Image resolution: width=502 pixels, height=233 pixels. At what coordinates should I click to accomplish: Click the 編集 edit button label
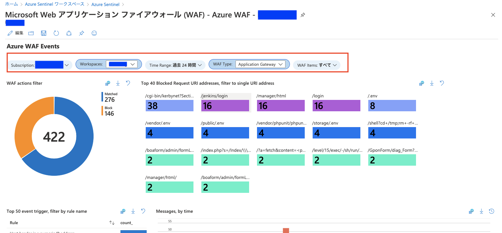19,33
